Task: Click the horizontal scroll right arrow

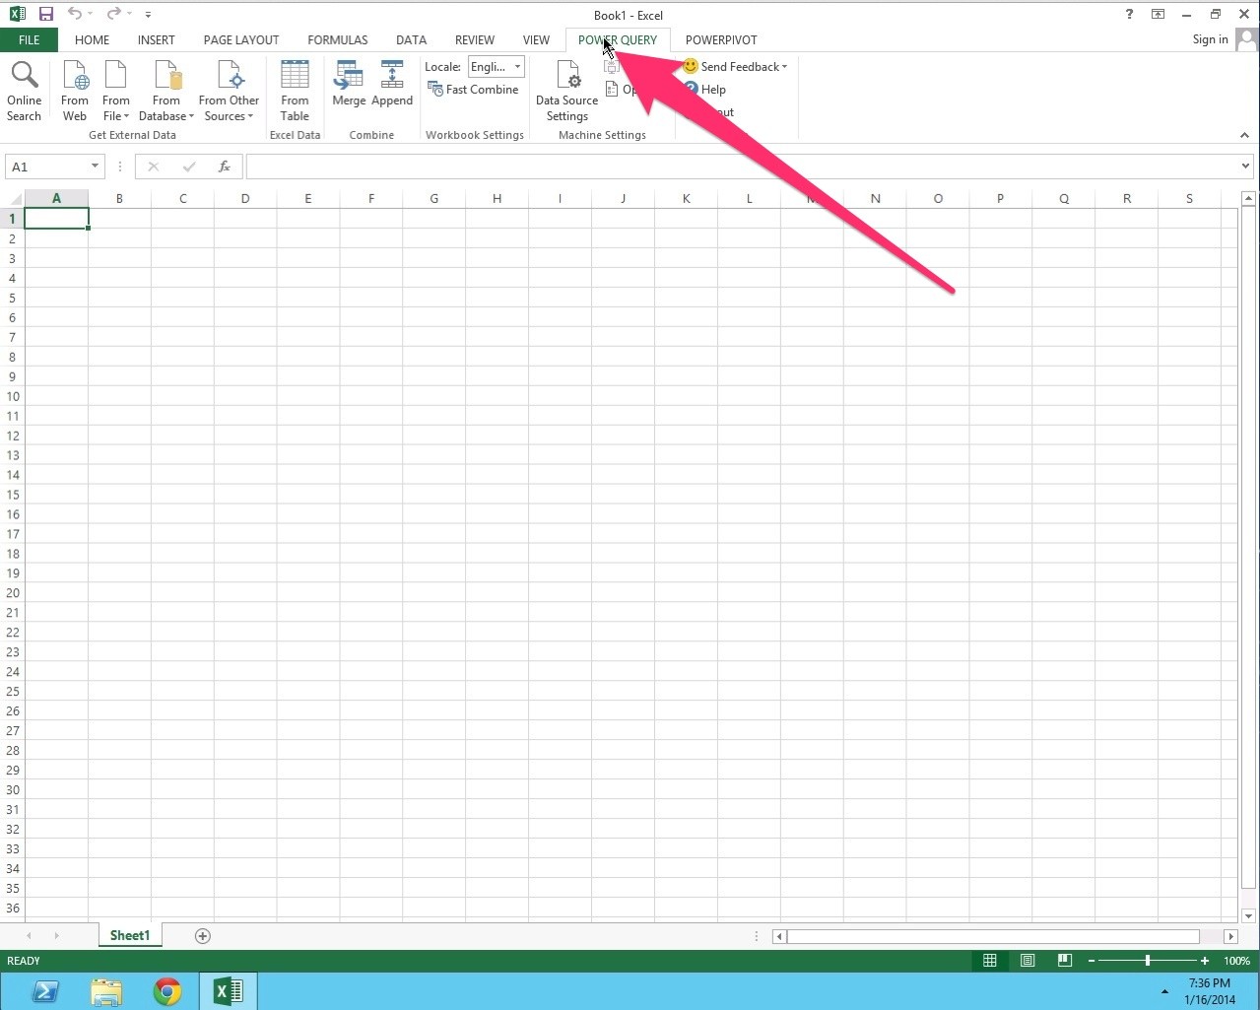Action: tap(1230, 936)
